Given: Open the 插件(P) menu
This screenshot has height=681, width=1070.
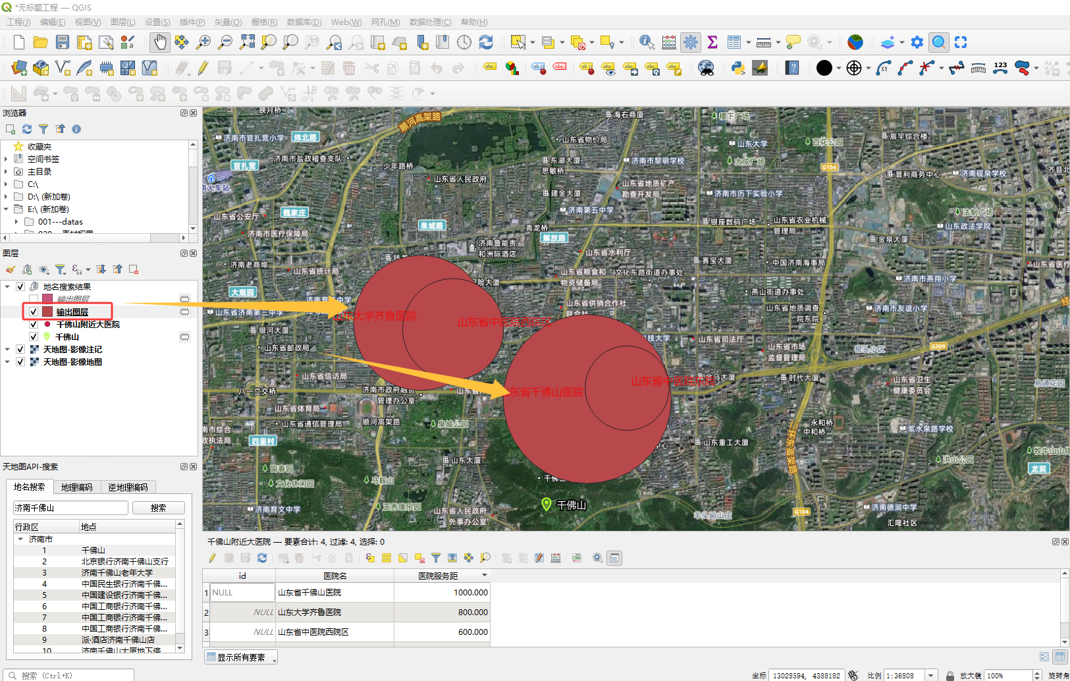Looking at the screenshot, I should pos(192,22).
